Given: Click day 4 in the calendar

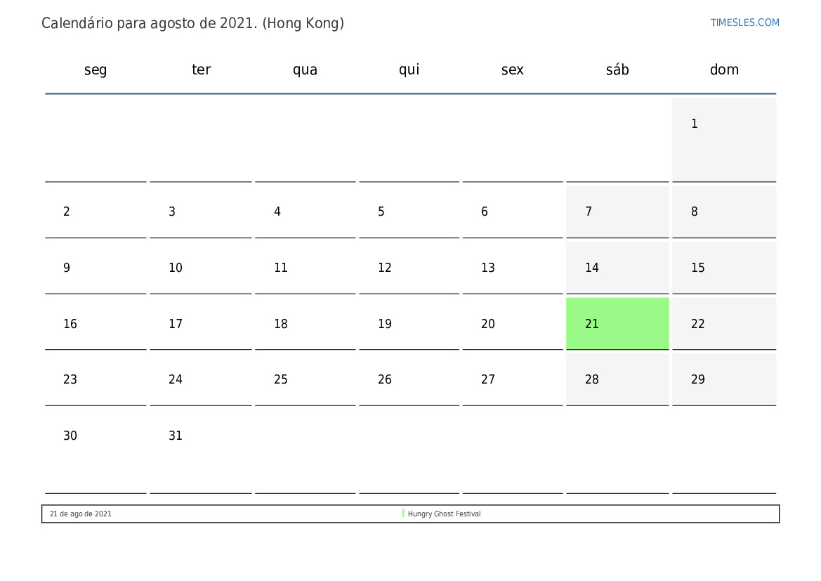Looking at the screenshot, I should coord(306,211).
